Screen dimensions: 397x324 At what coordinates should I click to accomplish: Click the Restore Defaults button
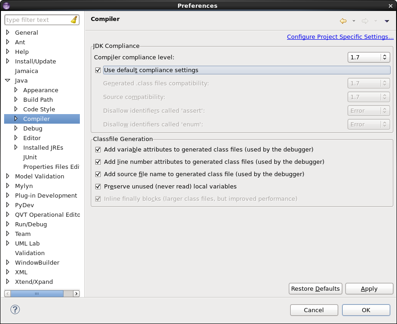(315, 288)
